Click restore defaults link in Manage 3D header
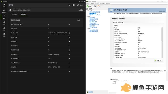This screenshot has width=168, height=94. click(x=162, y=11)
